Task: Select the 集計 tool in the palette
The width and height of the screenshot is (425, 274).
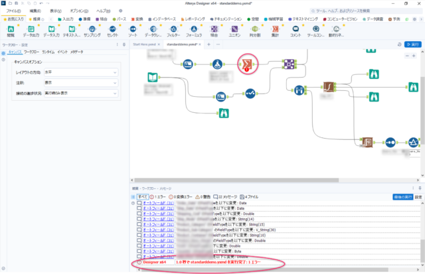Action: click(x=275, y=31)
